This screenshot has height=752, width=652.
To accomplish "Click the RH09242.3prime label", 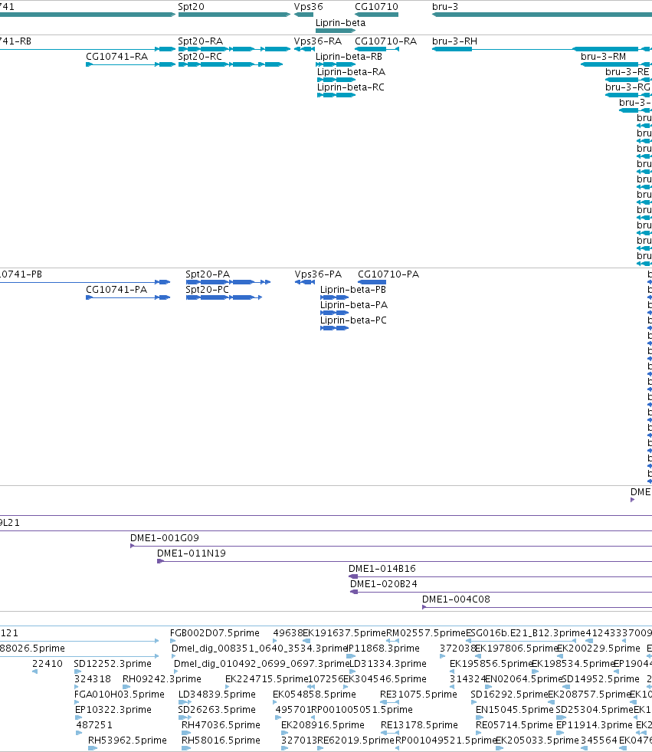I will click(162, 679).
